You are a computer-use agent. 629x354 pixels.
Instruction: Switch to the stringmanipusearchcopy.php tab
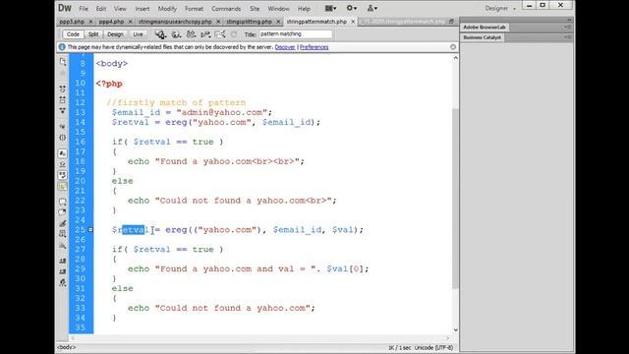[x=175, y=22]
